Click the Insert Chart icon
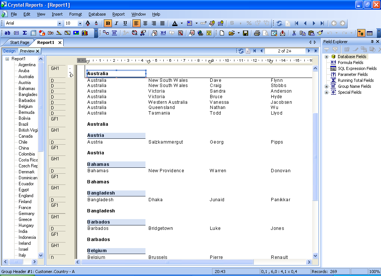Screen dimensions: 381x276 click(x=85, y=33)
